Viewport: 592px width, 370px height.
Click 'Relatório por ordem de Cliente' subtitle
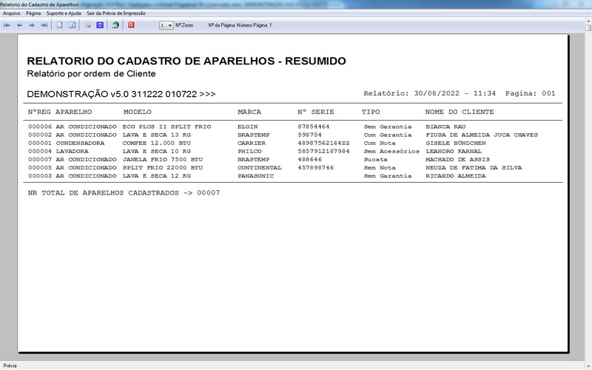(x=91, y=73)
